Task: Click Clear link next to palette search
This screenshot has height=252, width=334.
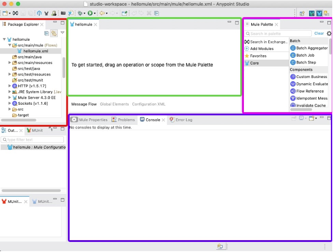Action: [319, 33]
